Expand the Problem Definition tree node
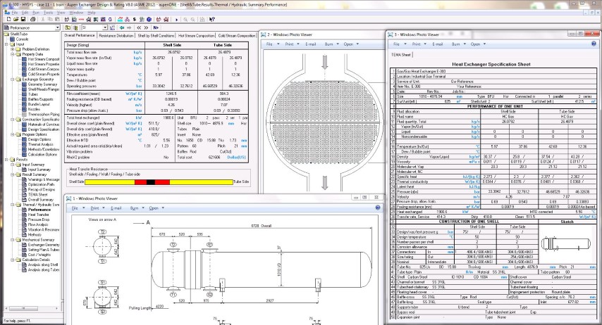The width and height of the screenshot is (602, 325). click(x=12, y=49)
